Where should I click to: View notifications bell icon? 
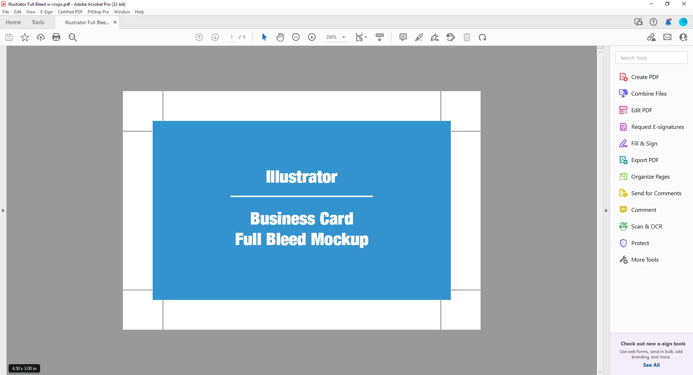668,22
